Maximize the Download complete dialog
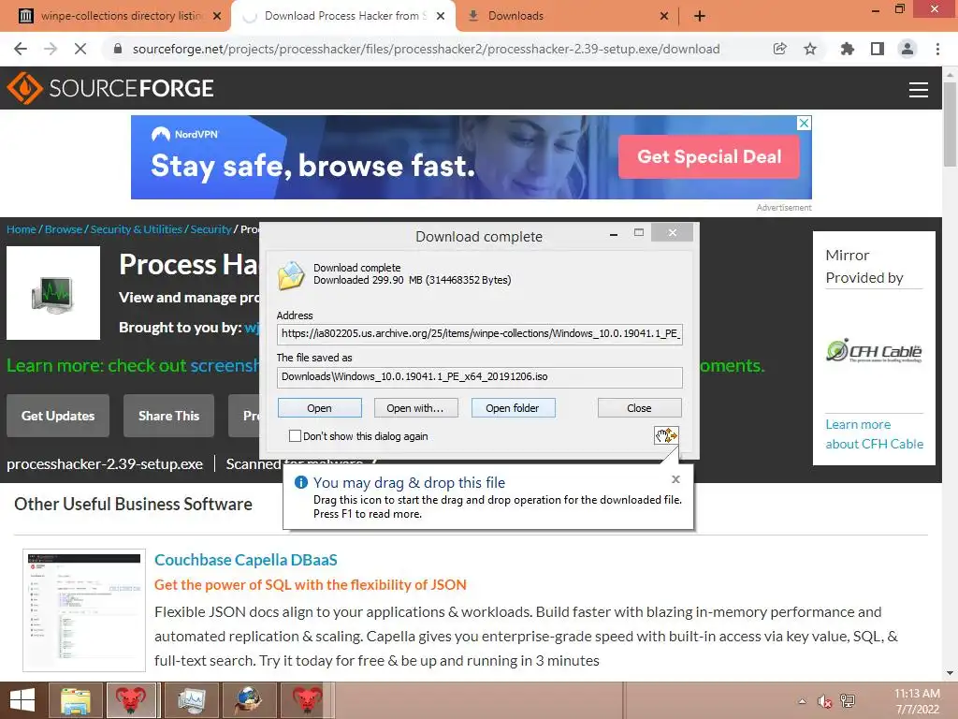The height and width of the screenshot is (719, 958). click(638, 232)
